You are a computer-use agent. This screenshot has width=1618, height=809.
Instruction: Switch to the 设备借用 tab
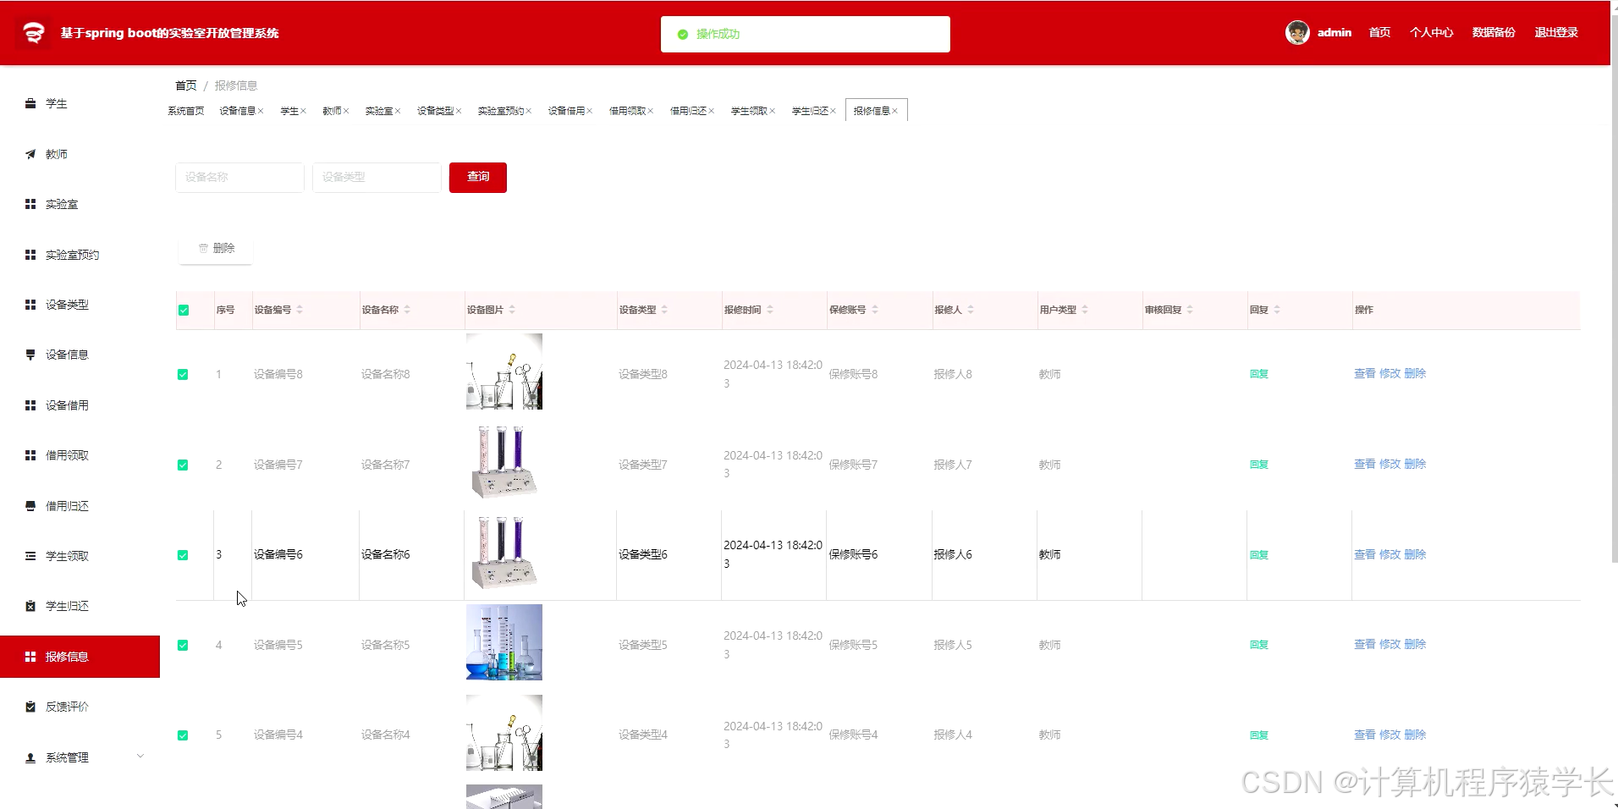tap(566, 111)
